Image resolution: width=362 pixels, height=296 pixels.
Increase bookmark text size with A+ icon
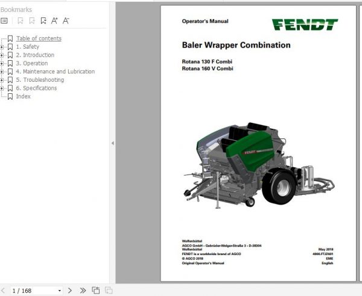coord(54,20)
